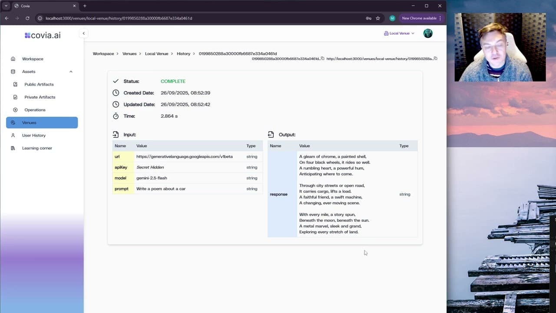Click the Updated Date value 08:52:42
The image size is (556, 313).
185,105
